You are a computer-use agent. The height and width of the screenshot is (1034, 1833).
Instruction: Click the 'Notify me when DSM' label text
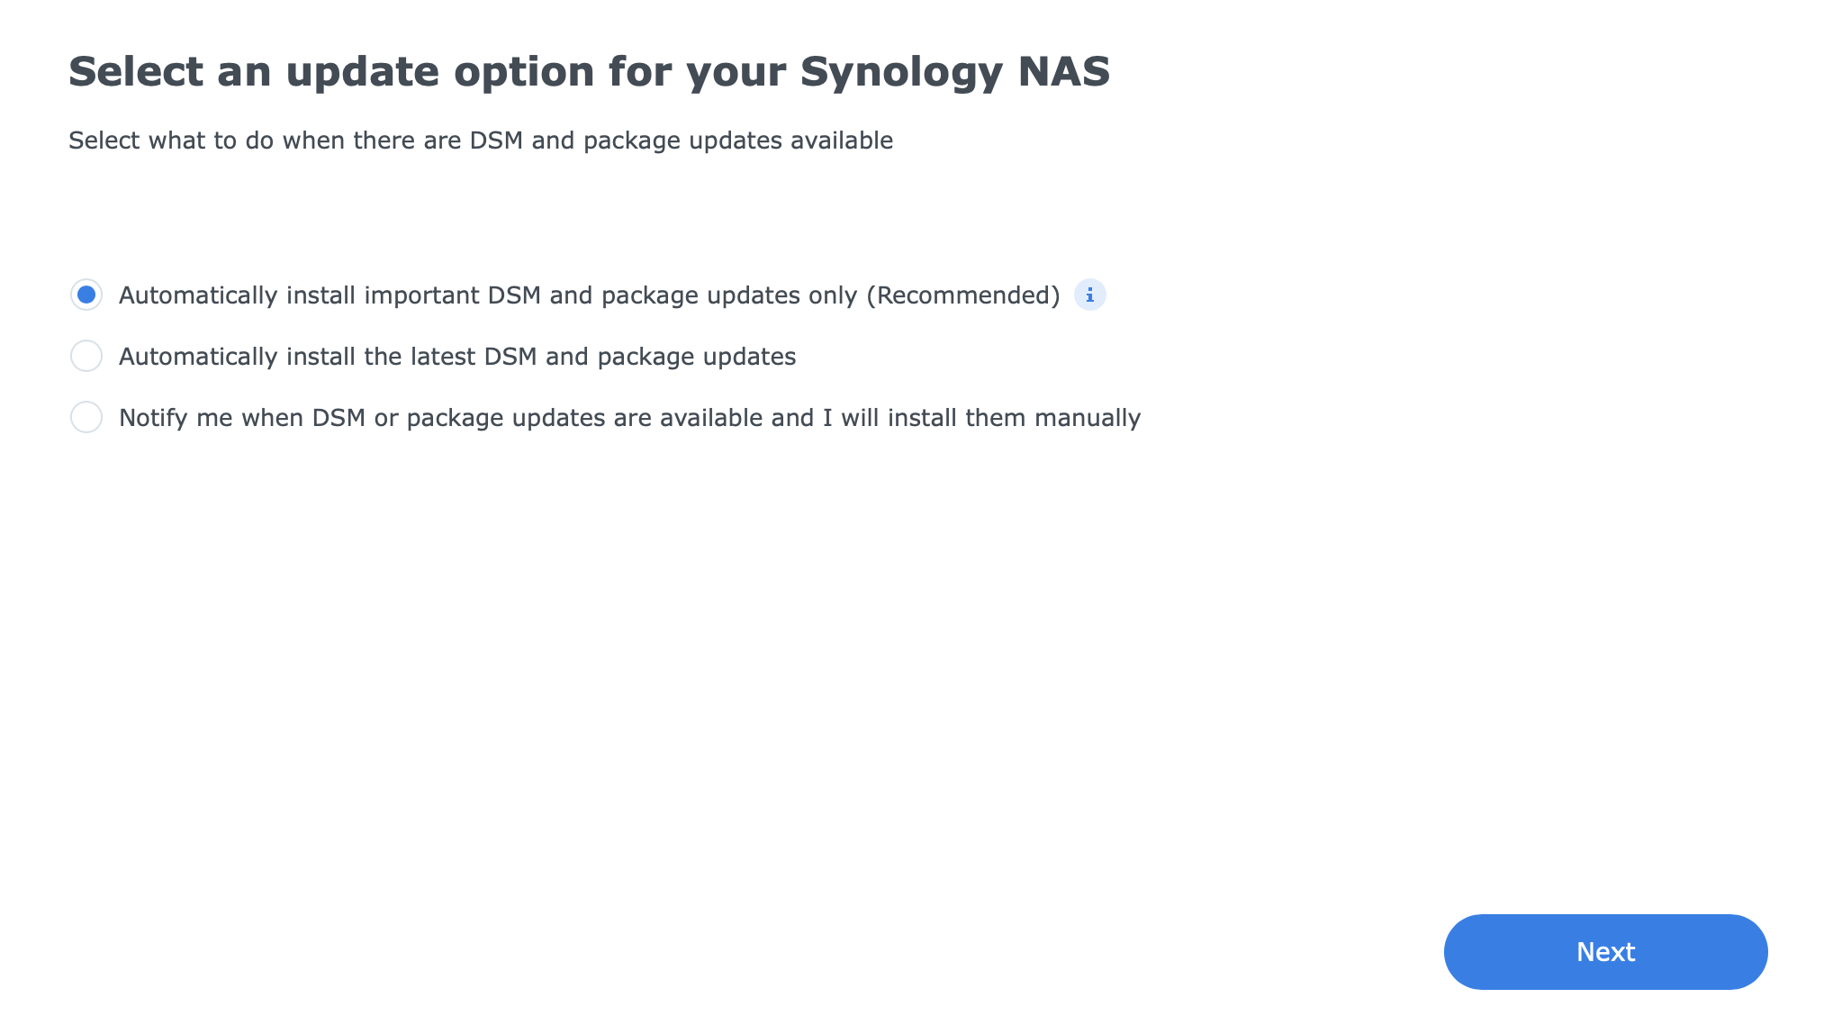629,418
